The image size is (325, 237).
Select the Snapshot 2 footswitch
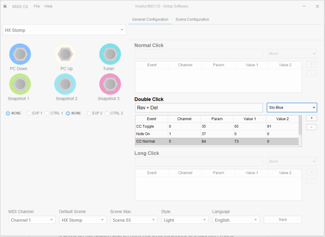pos(65,84)
